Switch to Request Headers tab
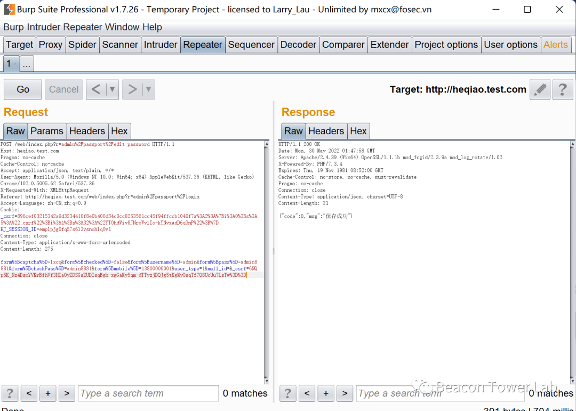This screenshot has width=576, height=411. pyautogui.click(x=87, y=131)
